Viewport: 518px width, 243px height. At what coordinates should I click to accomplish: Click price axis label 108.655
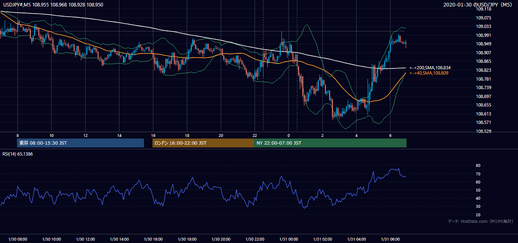click(x=483, y=105)
